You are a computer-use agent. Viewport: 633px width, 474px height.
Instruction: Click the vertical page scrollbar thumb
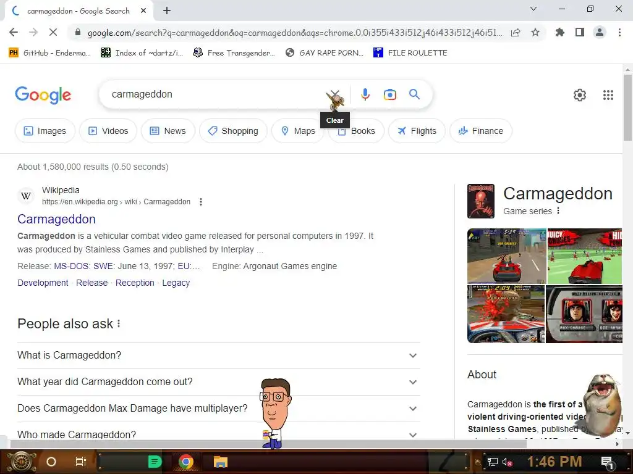[627, 107]
